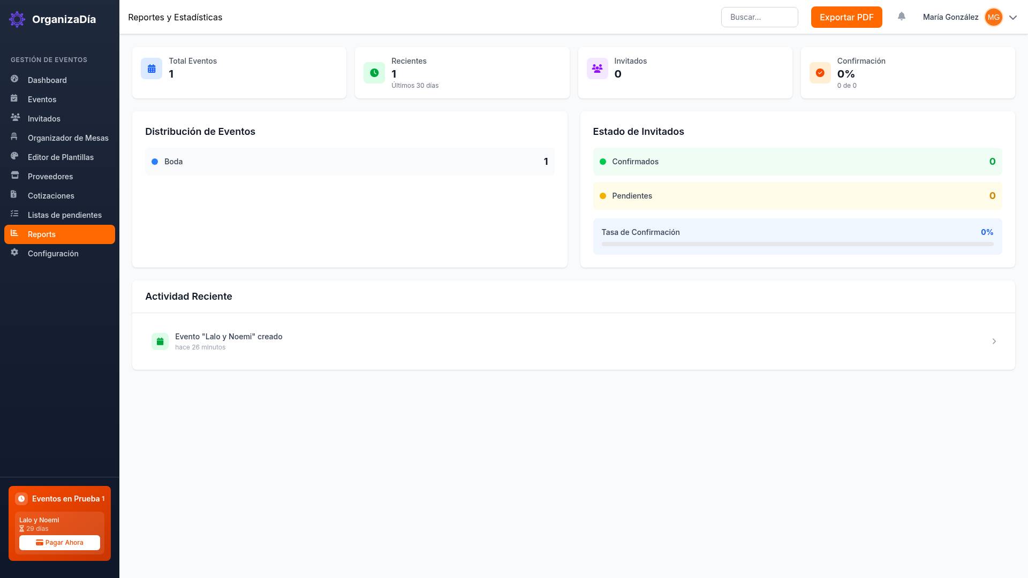This screenshot has height=578, width=1028.
Task: Click the Eventos en Prueba clock icon
Action: [21, 499]
